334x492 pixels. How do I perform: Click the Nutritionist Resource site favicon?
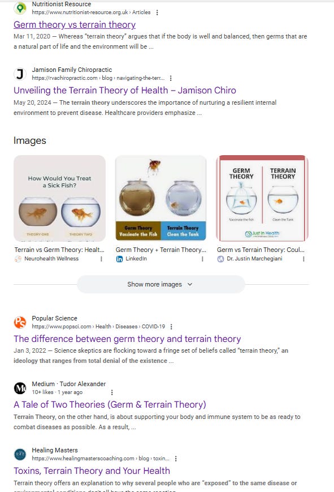[20, 8]
